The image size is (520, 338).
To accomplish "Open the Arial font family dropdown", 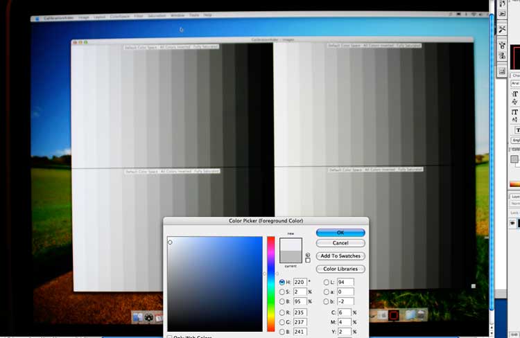I will 515,83.
